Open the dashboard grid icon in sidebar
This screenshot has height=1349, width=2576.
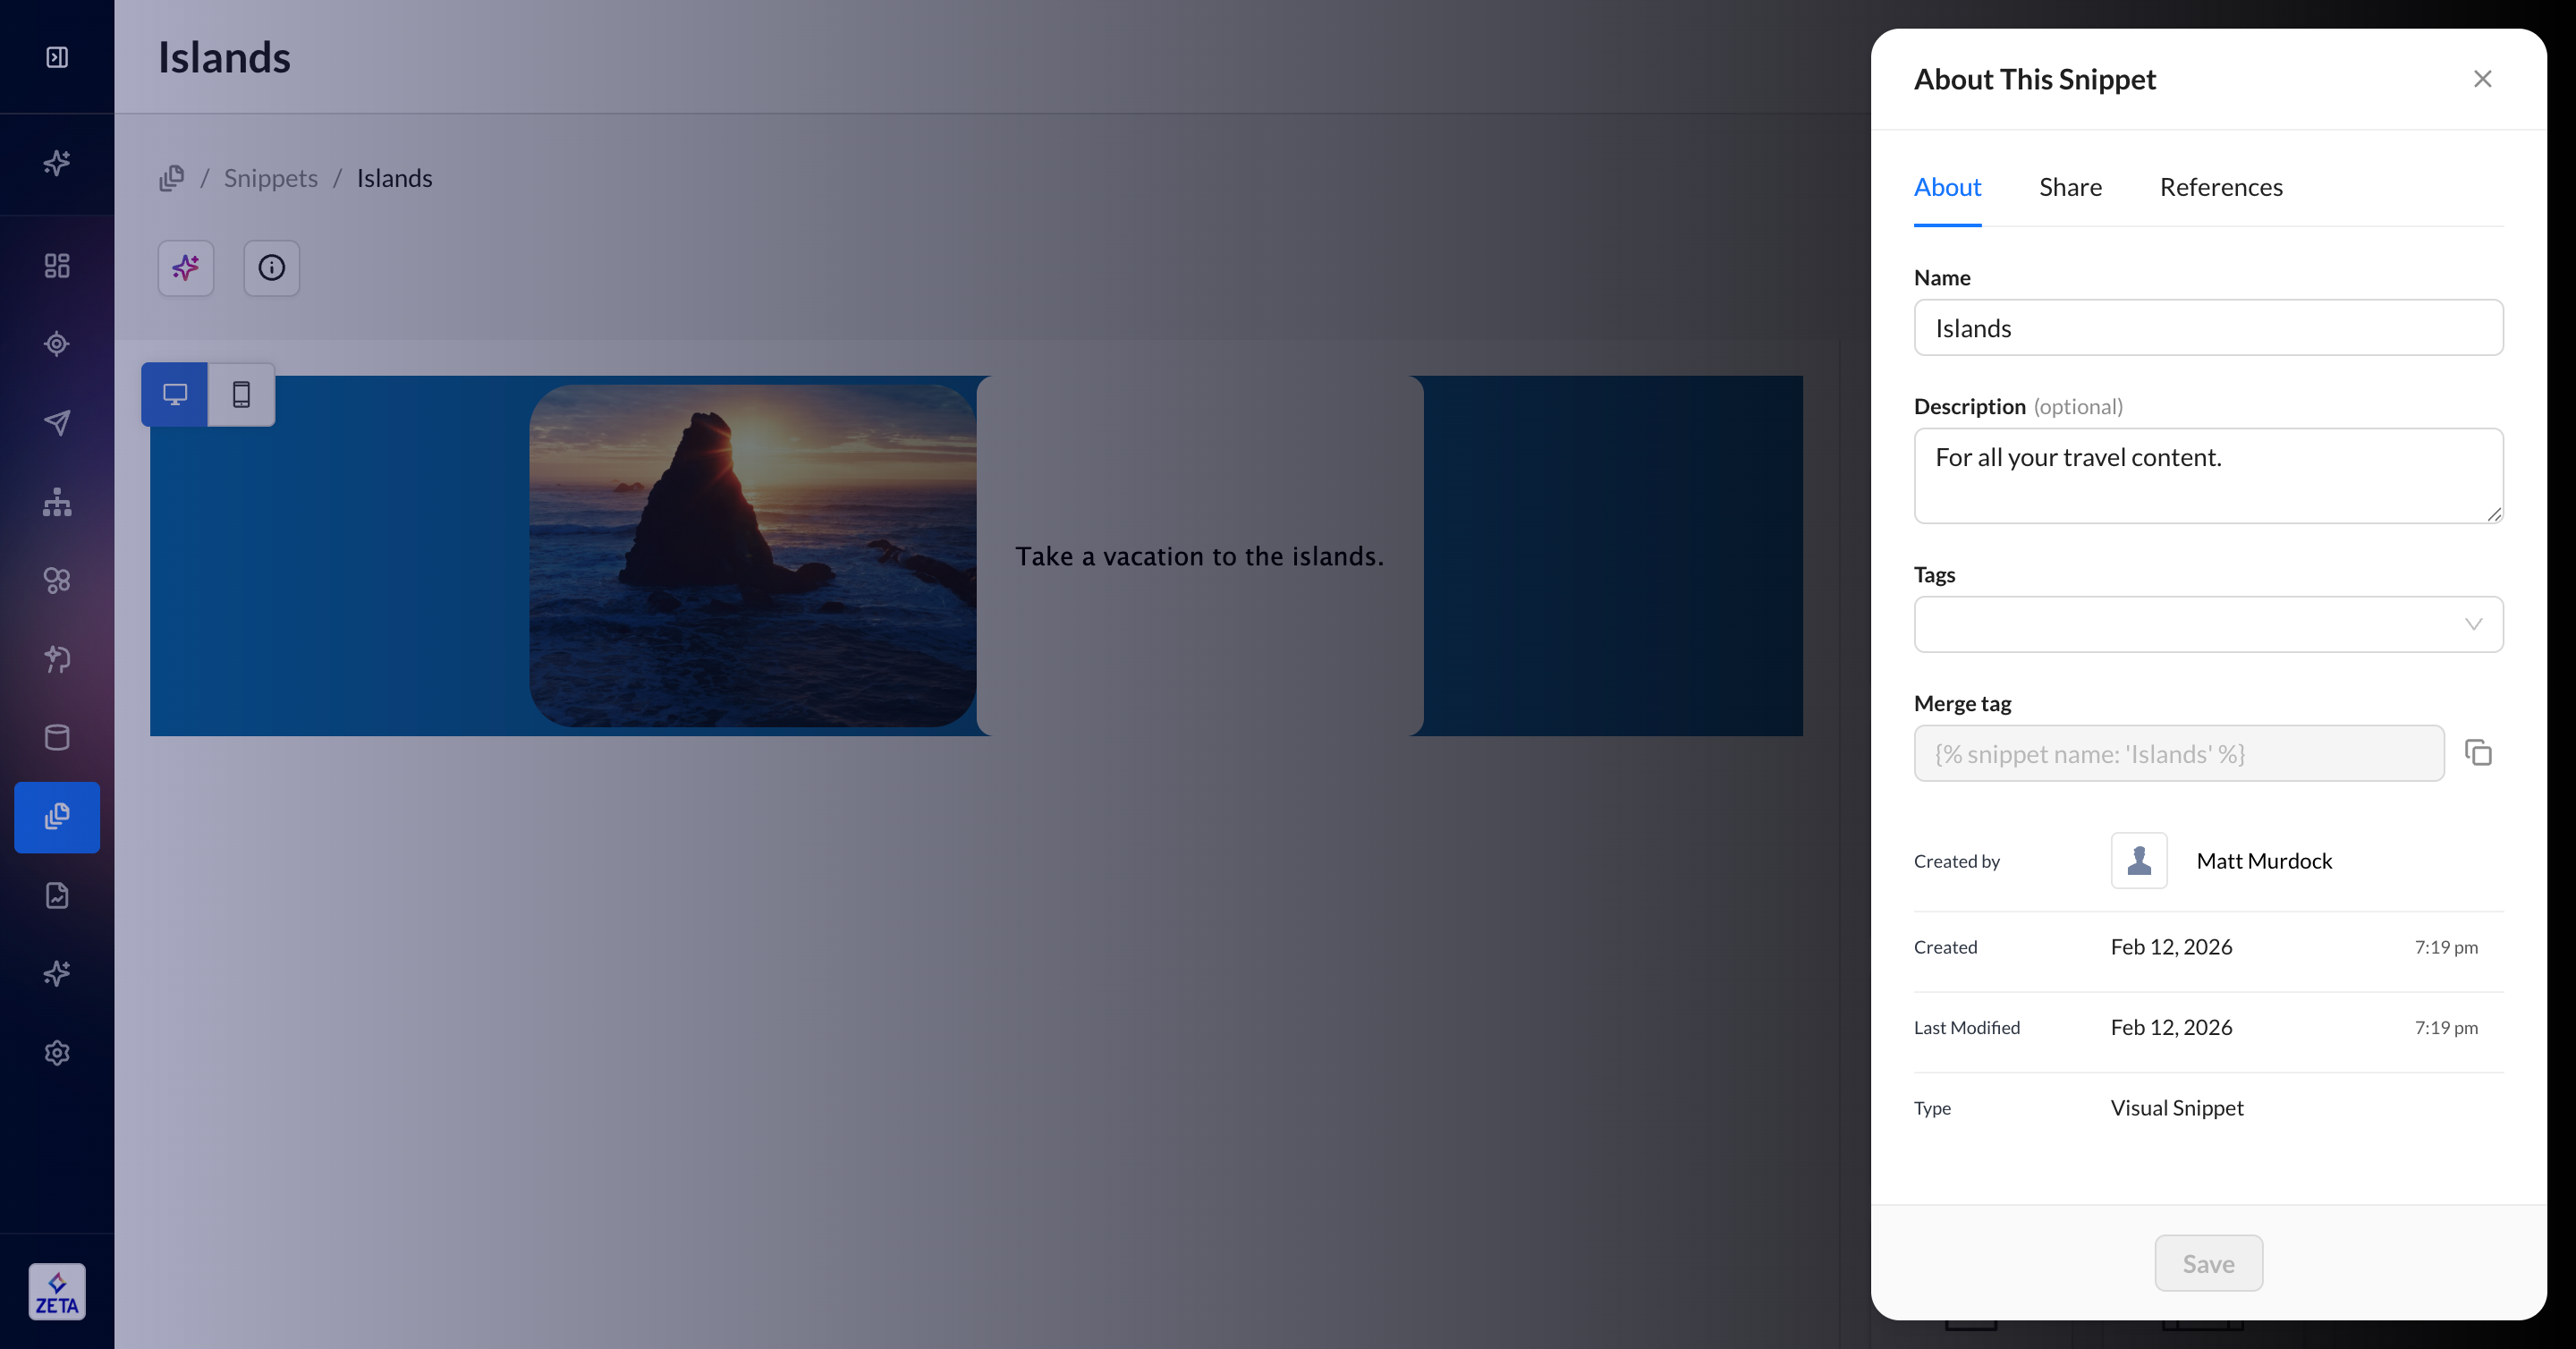point(57,265)
